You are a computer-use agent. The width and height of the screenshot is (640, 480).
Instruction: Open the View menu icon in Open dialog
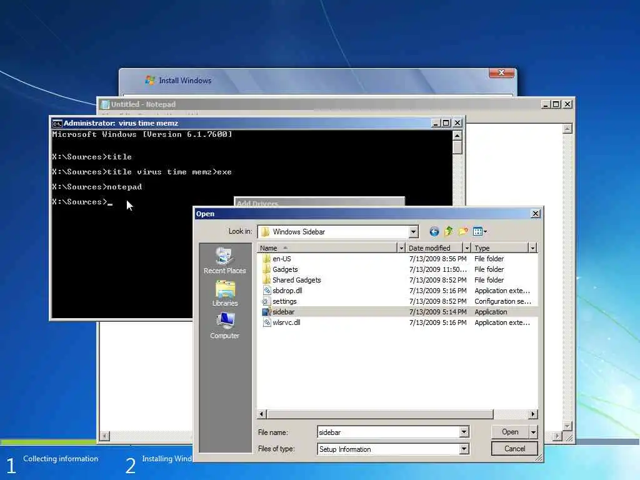[x=480, y=232]
